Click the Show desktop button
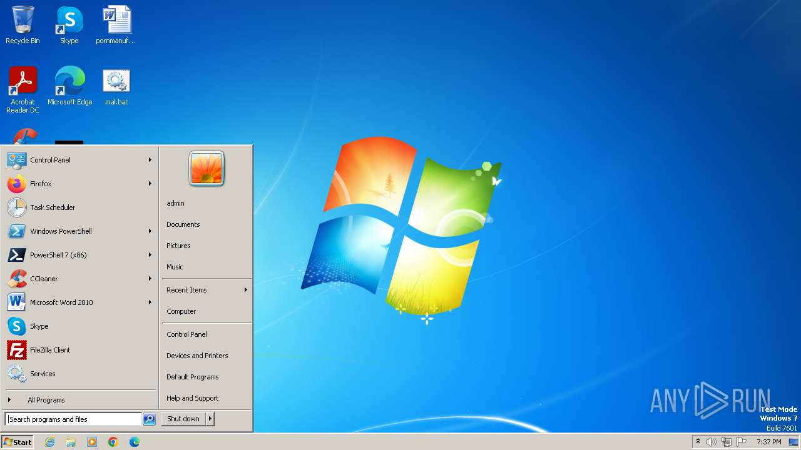Image resolution: width=801 pixels, height=450 pixels. [x=793, y=442]
